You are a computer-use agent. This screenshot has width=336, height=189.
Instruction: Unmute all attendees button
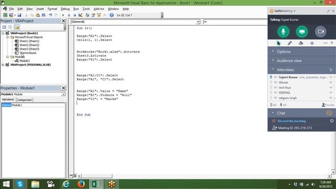tap(283, 105)
